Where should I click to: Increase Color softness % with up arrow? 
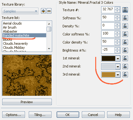[x=117, y=33]
